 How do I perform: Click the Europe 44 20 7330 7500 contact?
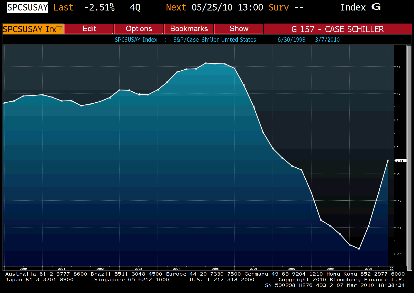tap(203, 274)
